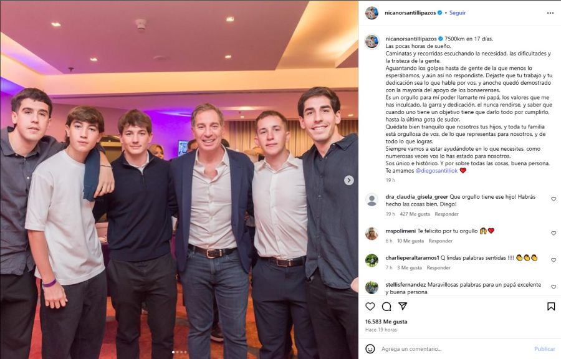The image size is (561, 359).
Task: Share the post via paper plane icon
Action: (403, 307)
